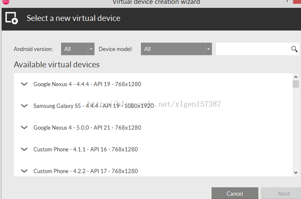Select Google Nexus 4 - 5.0.0 - API 21
The image size is (301, 199).
(87, 128)
